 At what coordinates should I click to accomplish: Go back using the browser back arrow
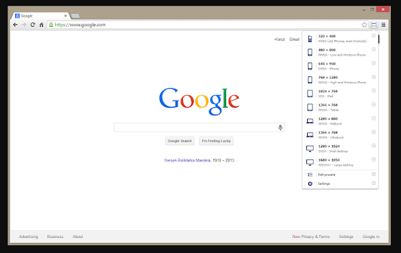15,25
